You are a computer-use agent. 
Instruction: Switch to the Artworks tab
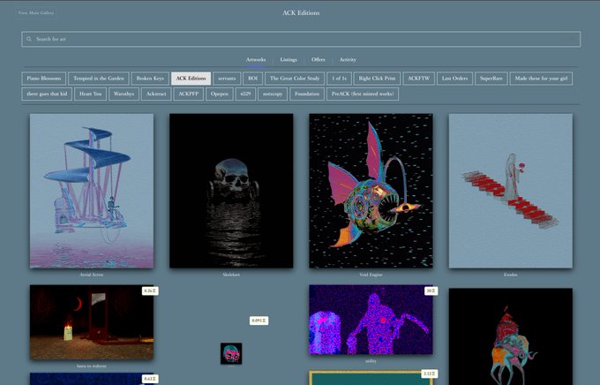pyautogui.click(x=256, y=59)
